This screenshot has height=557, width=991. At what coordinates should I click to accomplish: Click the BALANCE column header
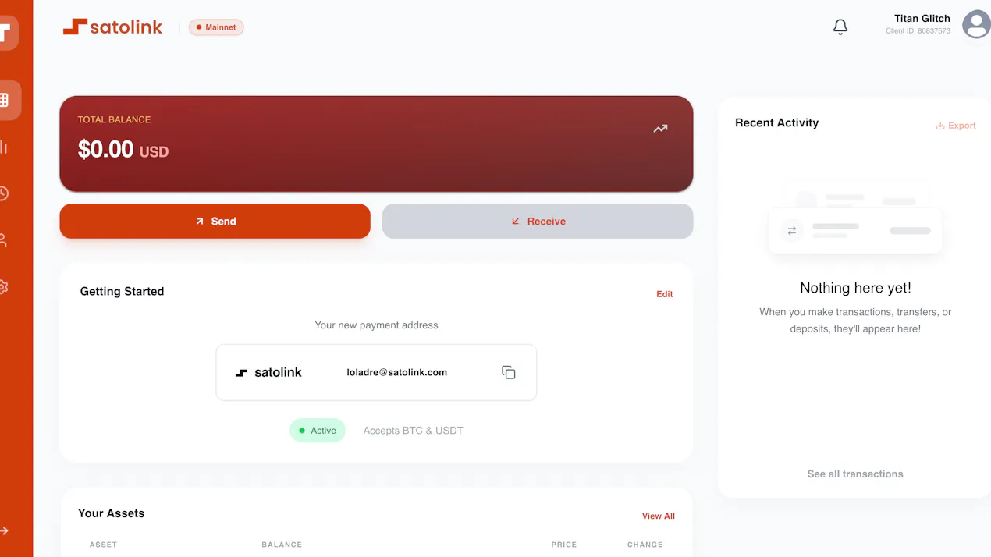point(282,545)
